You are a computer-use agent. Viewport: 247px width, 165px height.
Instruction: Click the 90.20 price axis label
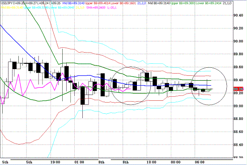click(238, 28)
